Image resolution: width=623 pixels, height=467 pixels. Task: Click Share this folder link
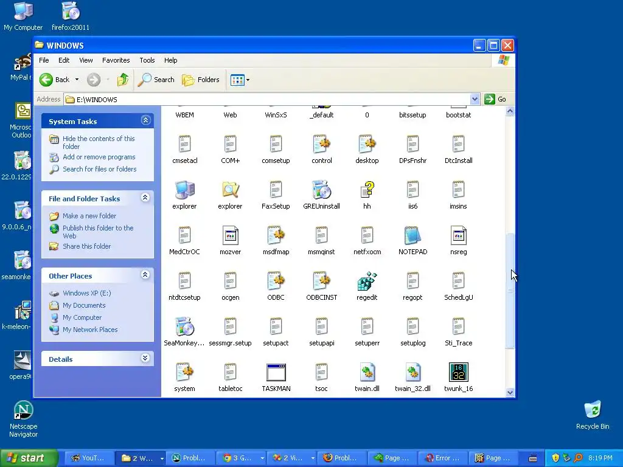[86, 247]
